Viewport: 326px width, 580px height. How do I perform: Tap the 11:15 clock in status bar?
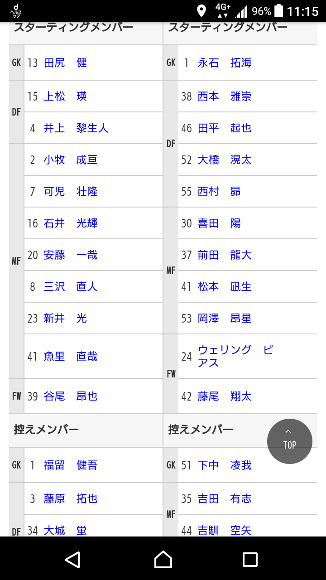tap(302, 11)
